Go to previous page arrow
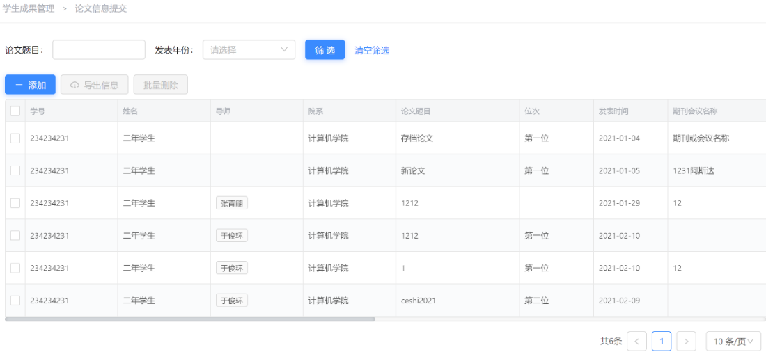The width and height of the screenshot is (766, 352). 636,341
